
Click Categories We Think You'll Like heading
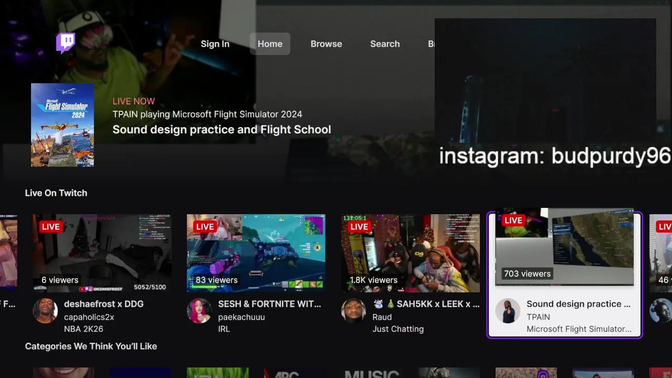[x=91, y=346]
